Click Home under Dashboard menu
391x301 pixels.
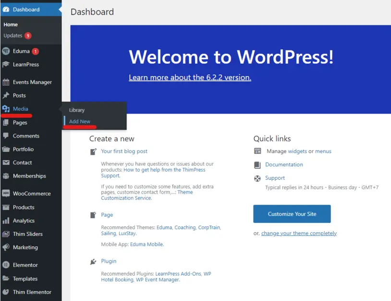click(x=11, y=24)
